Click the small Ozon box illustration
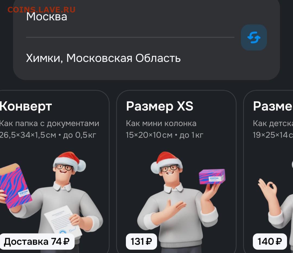The height and width of the screenshot is (253, 293). coord(212,176)
